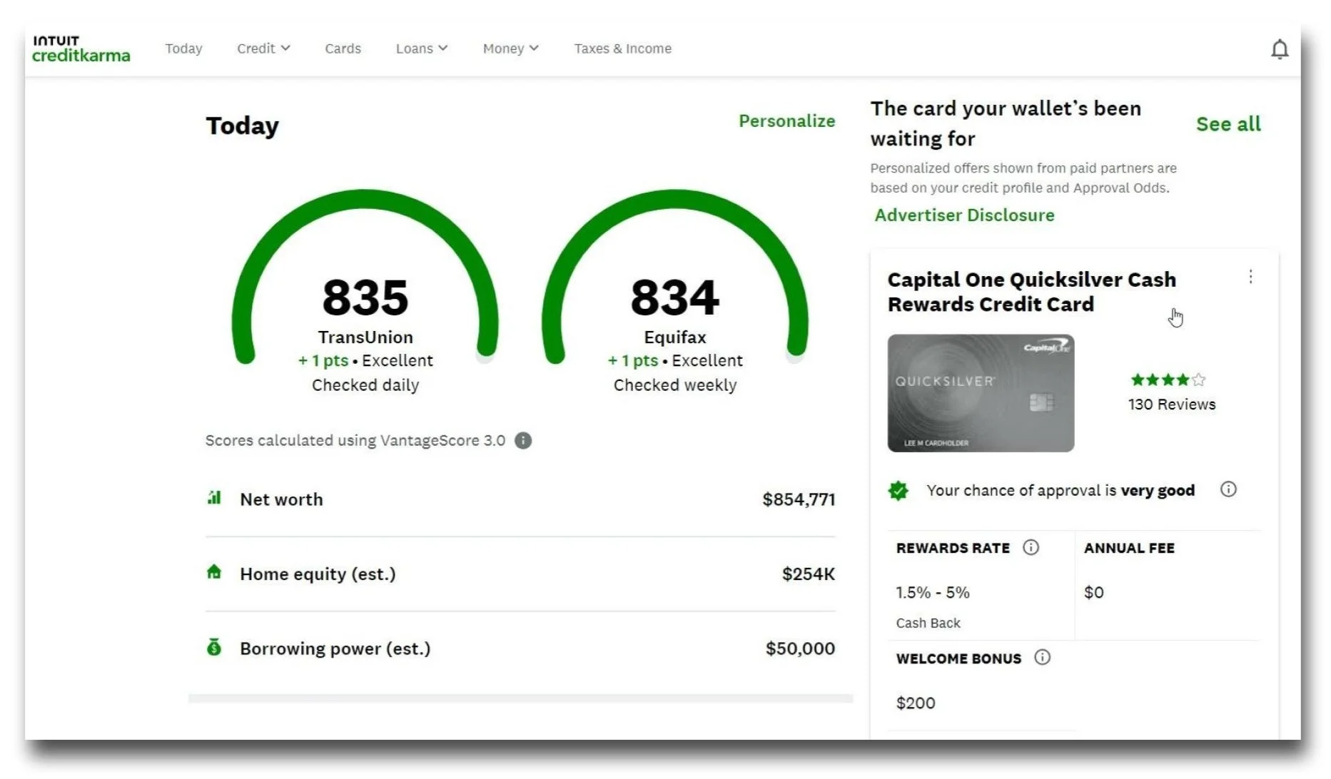Click the Net worth chart icon
1331x779 pixels.
[214, 497]
